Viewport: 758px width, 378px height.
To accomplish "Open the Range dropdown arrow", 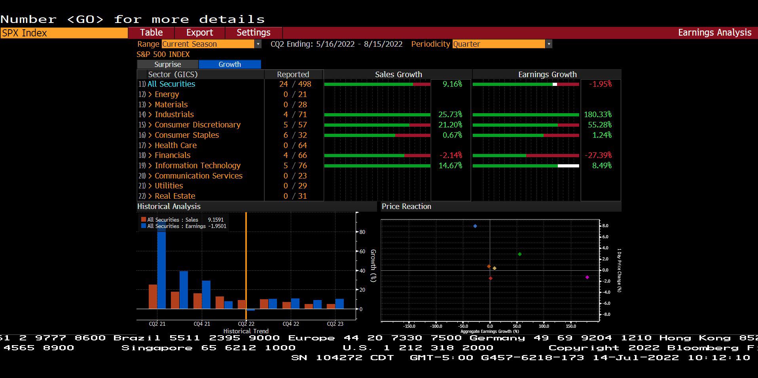I will click(x=258, y=44).
